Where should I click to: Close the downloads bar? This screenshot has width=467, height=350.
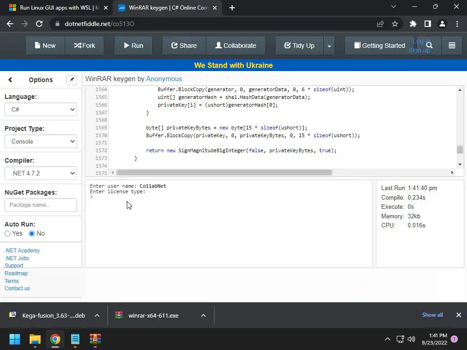(459, 315)
